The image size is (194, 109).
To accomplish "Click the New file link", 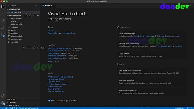I will 51,31.
